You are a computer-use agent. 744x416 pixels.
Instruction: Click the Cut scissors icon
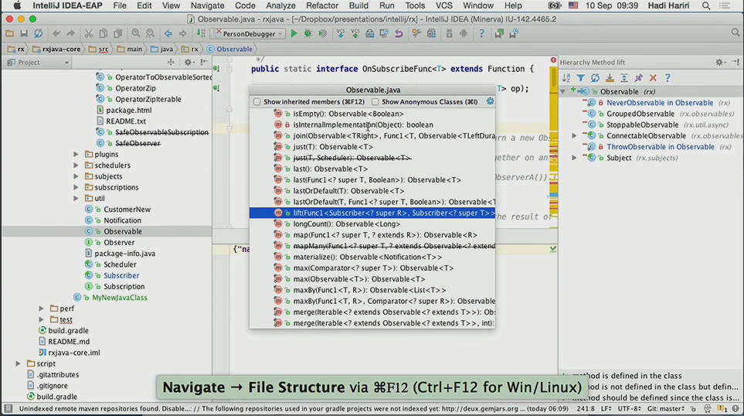(89, 34)
